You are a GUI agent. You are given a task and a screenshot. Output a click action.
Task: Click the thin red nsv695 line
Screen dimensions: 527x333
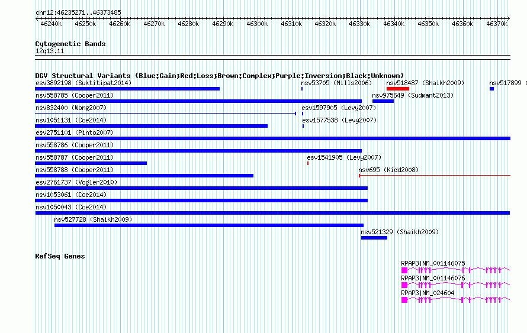pos(435,176)
